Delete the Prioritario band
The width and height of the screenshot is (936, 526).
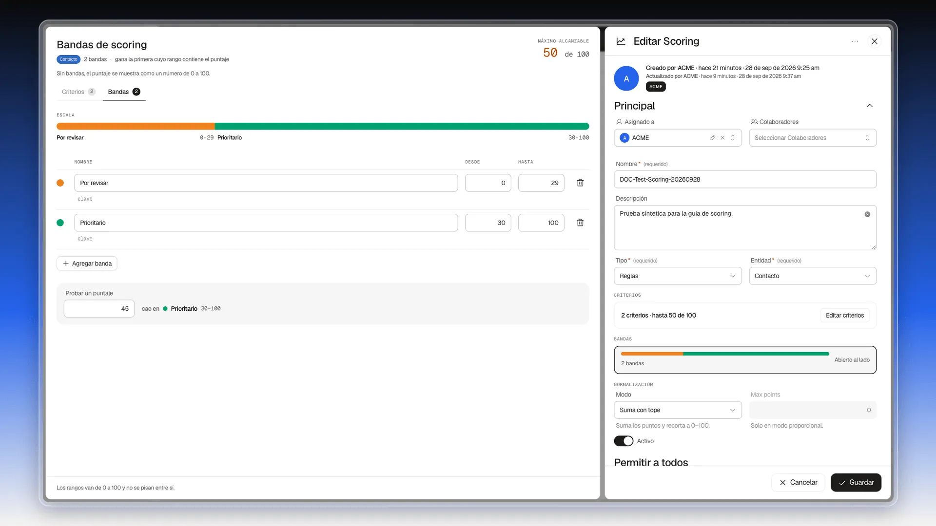(580, 223)
